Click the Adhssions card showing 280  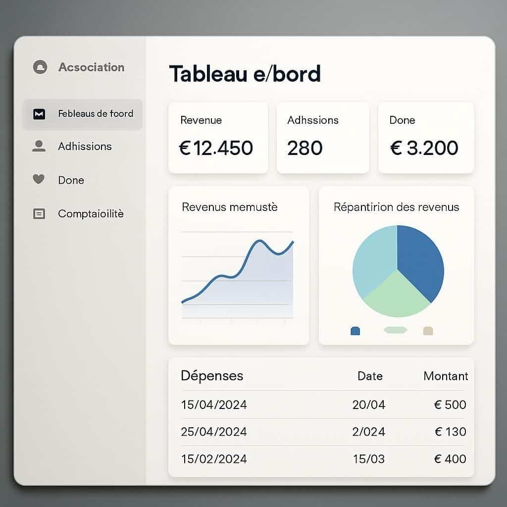coord(323,137)
